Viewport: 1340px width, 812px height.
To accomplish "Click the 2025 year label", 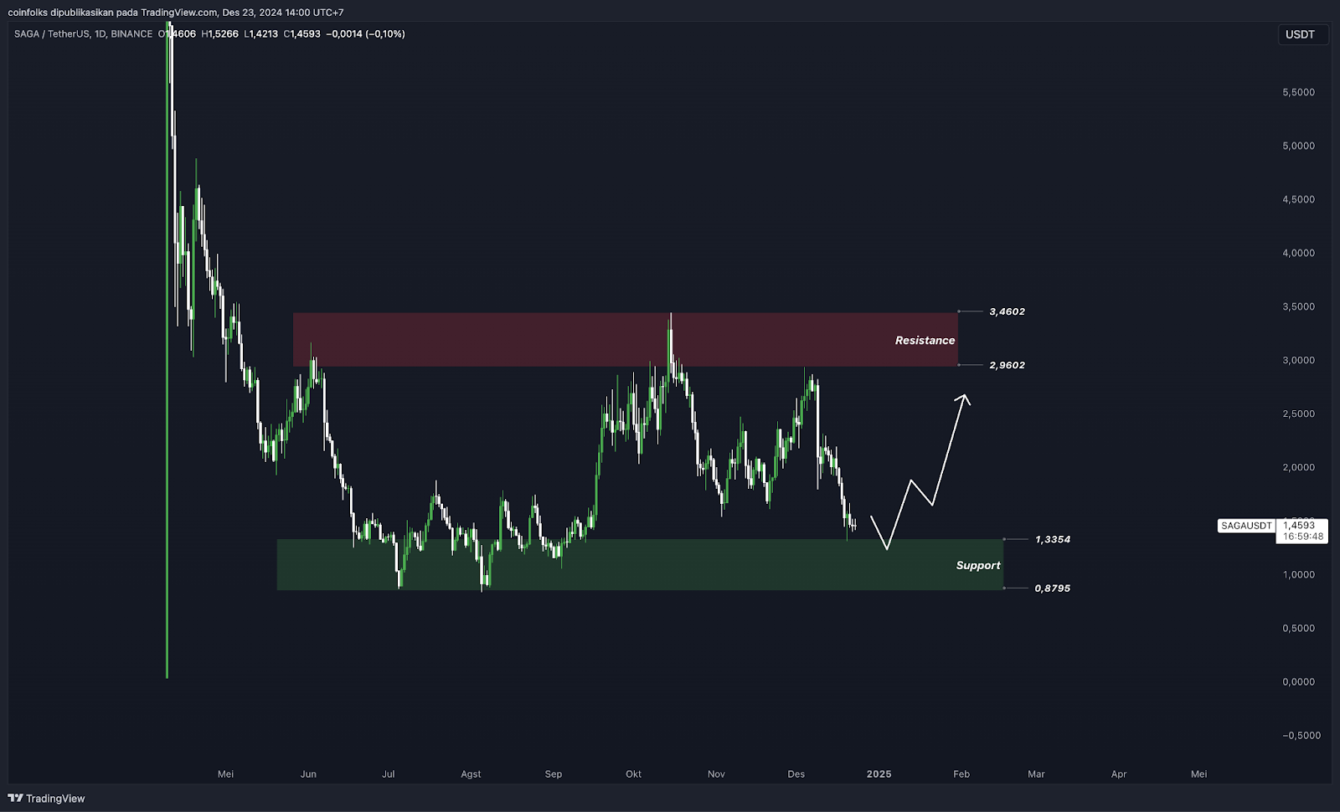I will tap(879, 774).
